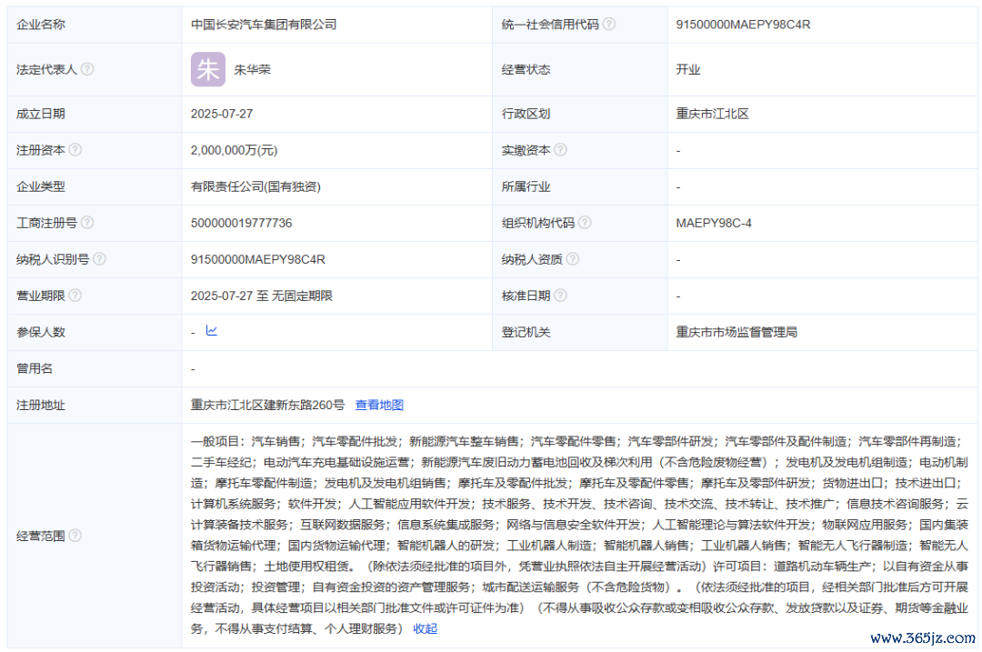Click the 成立日期 label cell
The width and height of the screenshot is (982, 652).
tap(95, 114)
